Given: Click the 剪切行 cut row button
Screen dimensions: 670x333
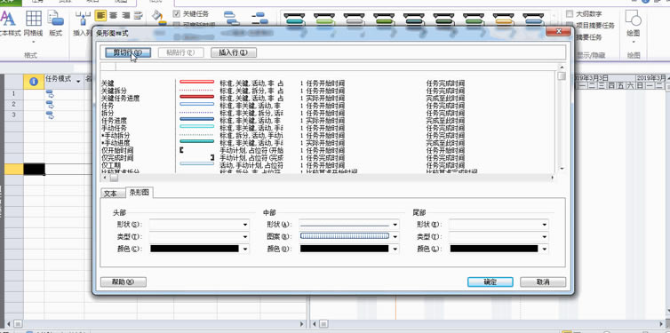Looking at the screenshot, I should tap(127, 52).
